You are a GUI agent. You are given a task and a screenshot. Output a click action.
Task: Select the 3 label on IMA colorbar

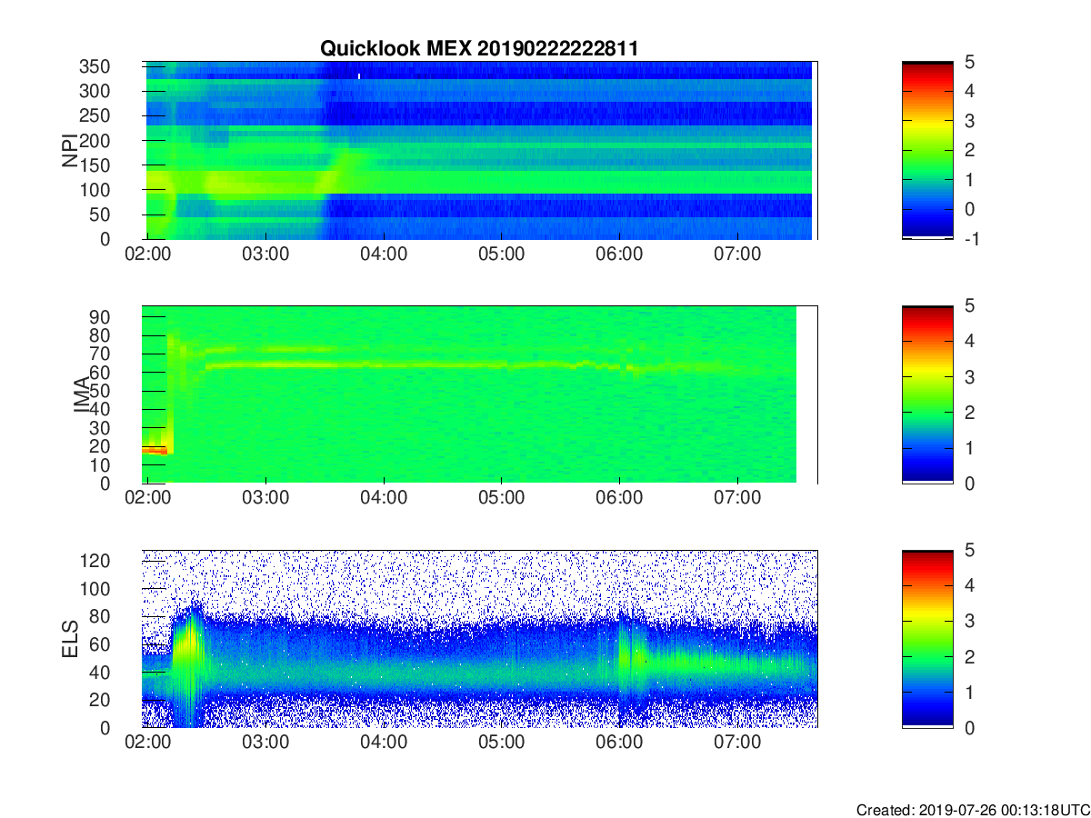[x=969, y=376]
